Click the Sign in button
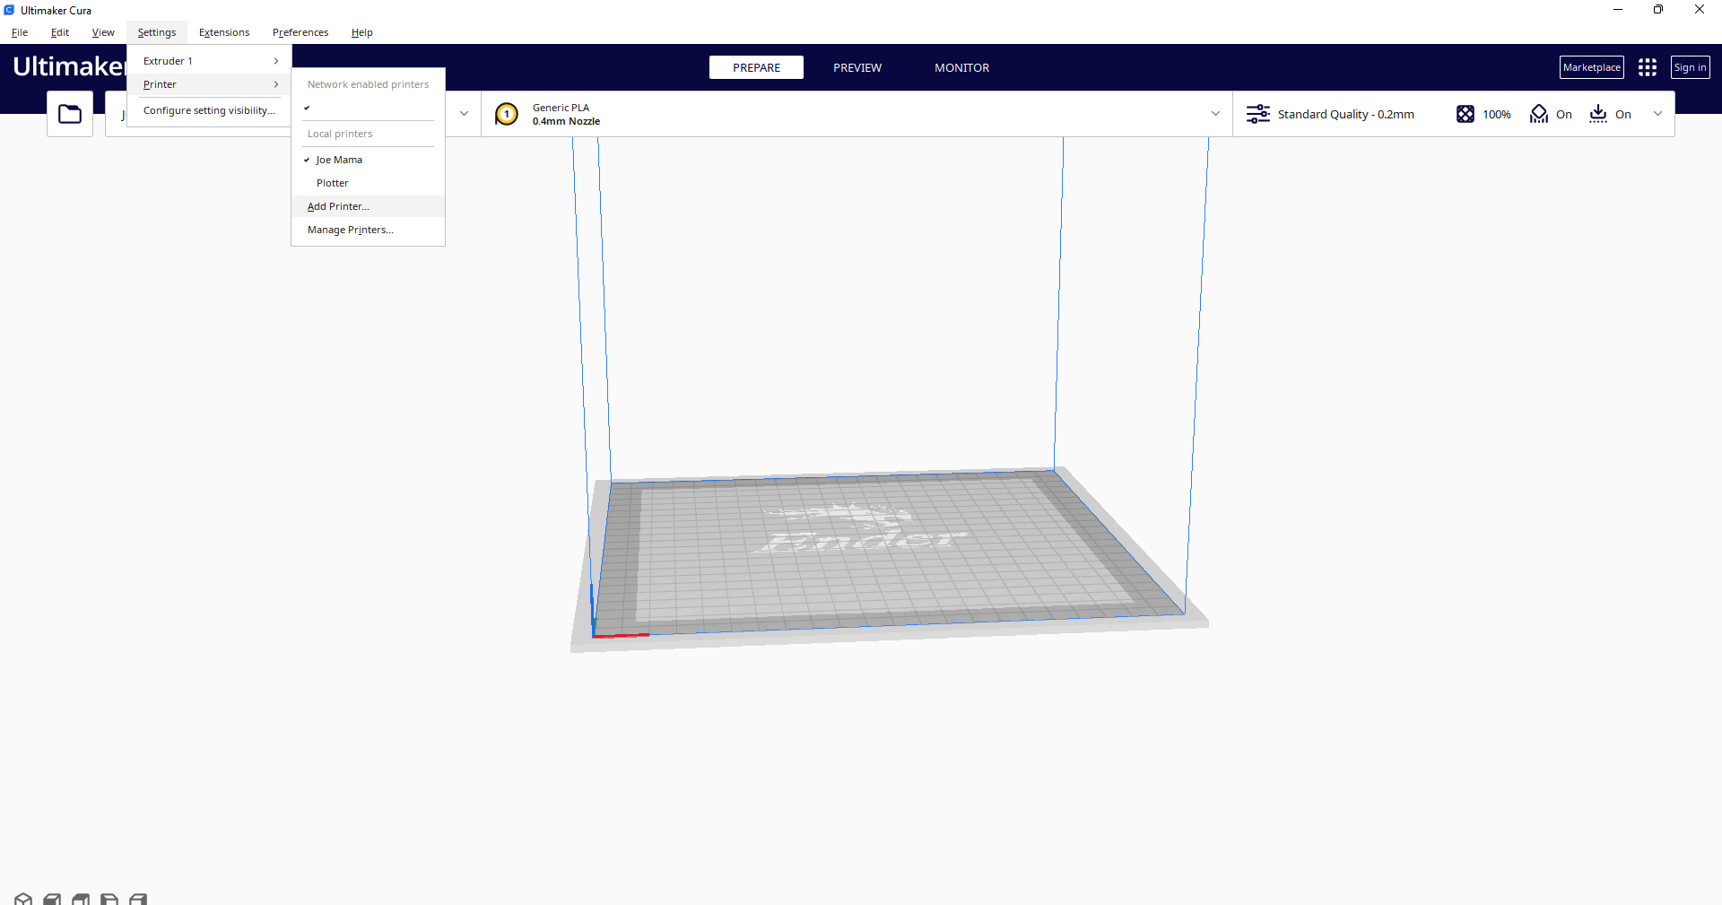Image resolution: width=1722 pixels, height=905 pixels. point(1691,67)
